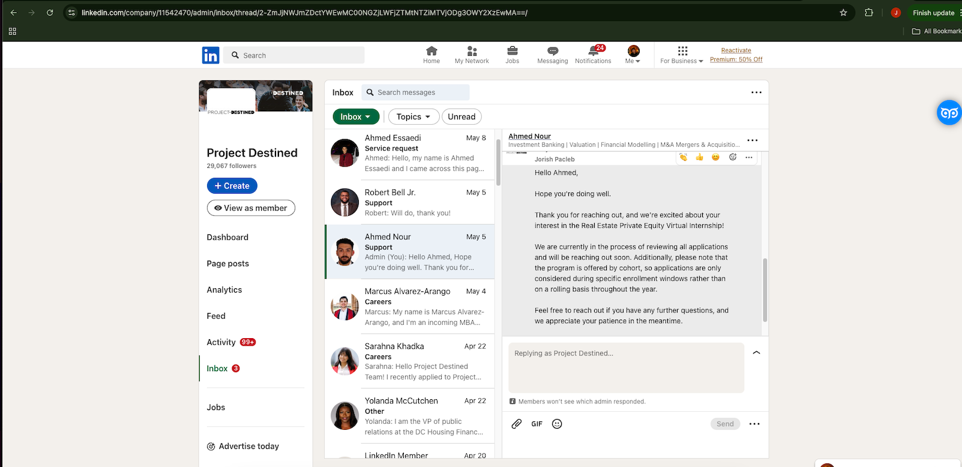Viewport: 962px width, 467px height.
Task: Focus the Search messages field
Action: [x=415, y=92]
